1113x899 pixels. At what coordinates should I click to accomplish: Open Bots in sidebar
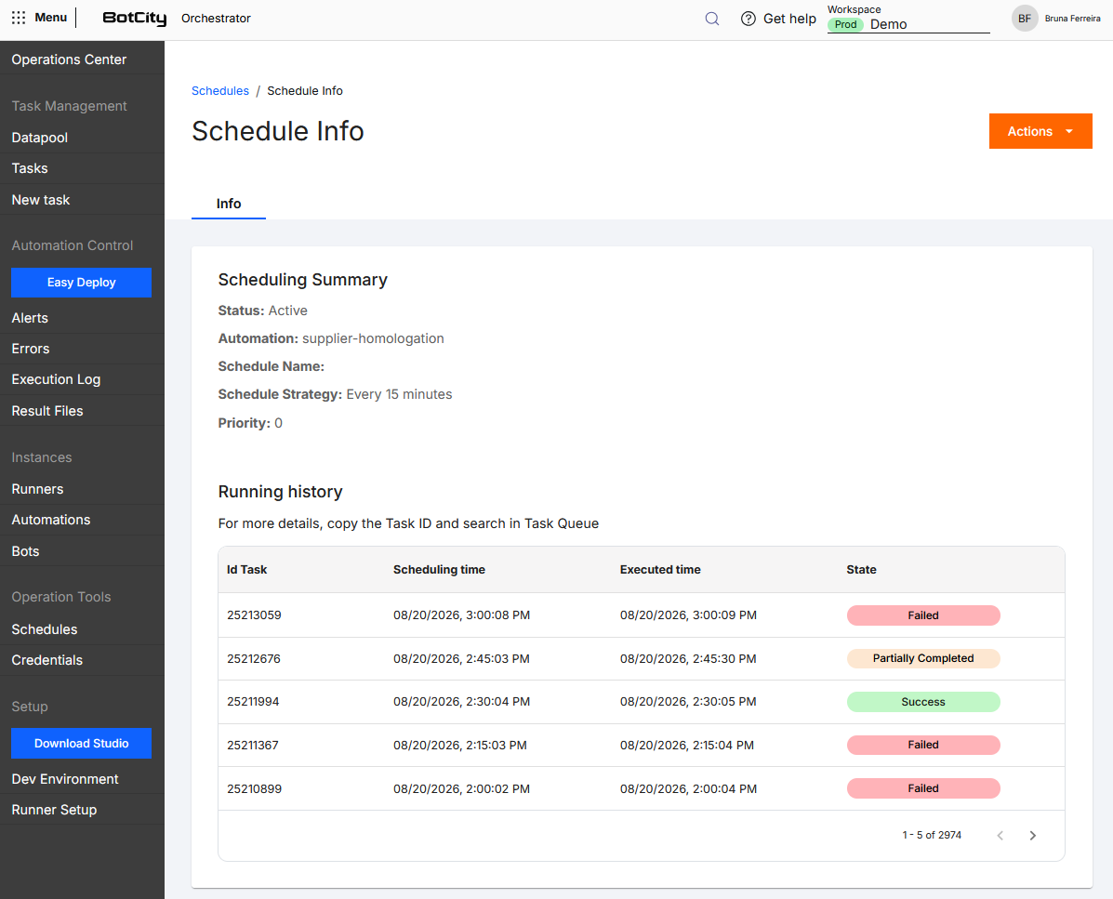pos(25,551)
